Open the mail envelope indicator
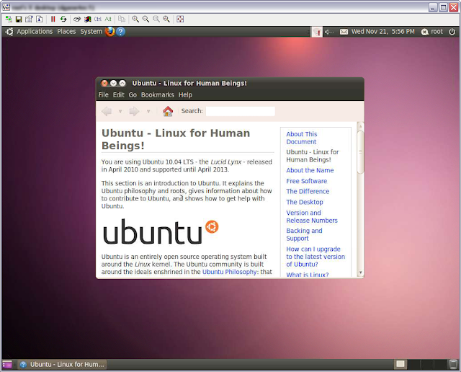The height and width of the screenshot is (372, 461). click(344, 32)
